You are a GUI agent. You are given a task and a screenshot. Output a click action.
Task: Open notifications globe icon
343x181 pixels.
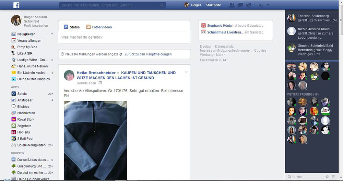point(249,5)
